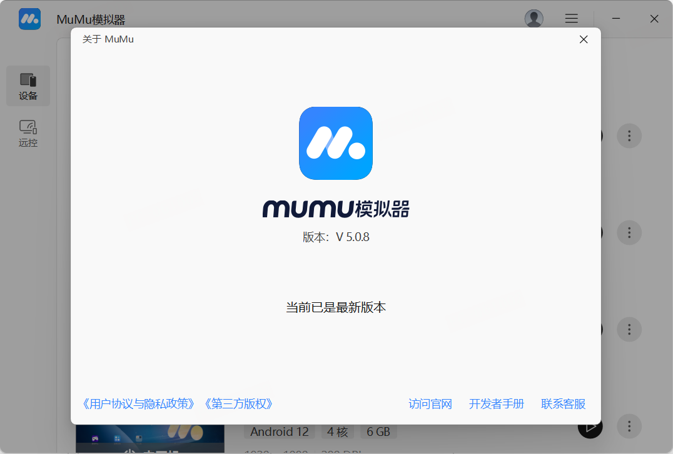Click the 联系客服 link
This screenshot has width=673, height=454.
point(564,404)
